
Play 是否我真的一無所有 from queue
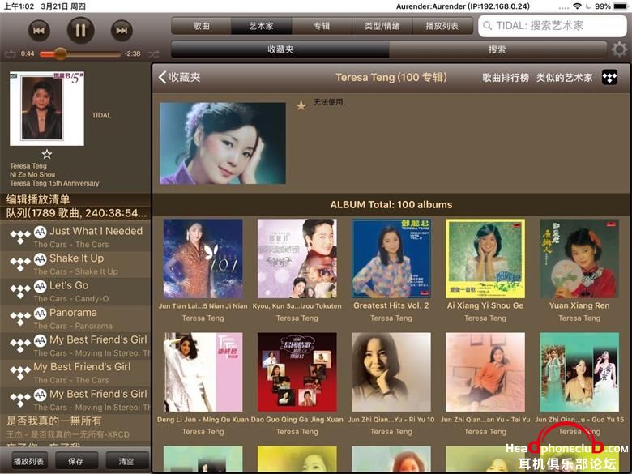75,427
